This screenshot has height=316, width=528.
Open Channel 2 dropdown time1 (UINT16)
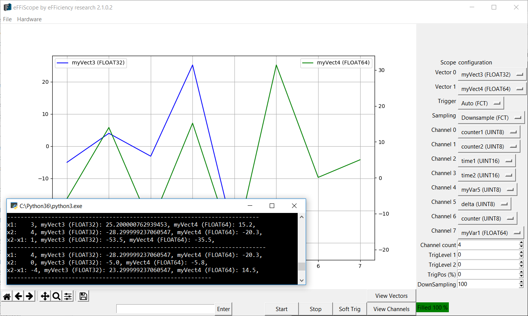coord(487,161)
